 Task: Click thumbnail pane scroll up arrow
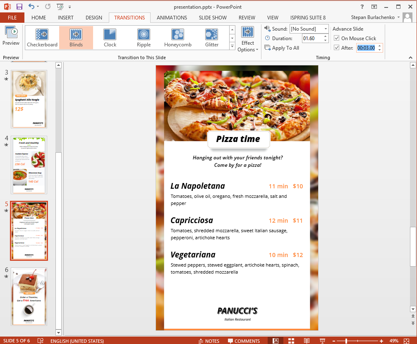(58, 65)
